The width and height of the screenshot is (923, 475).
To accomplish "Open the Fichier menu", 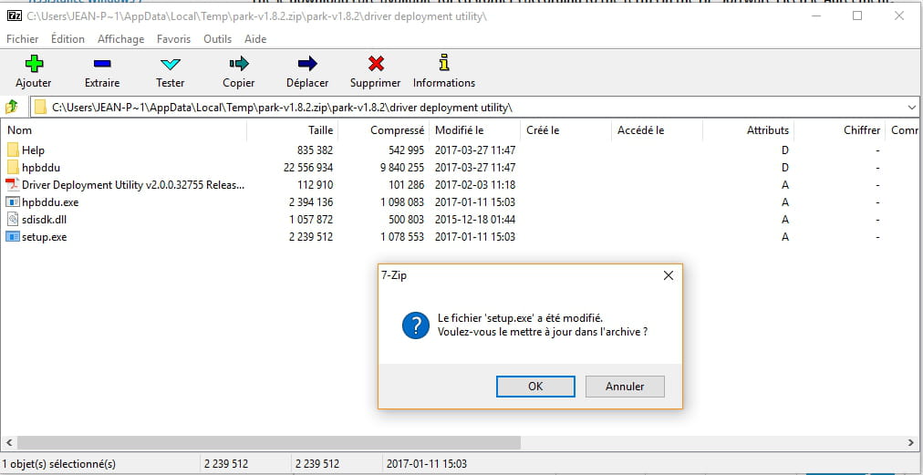I will tap(23, 39).
